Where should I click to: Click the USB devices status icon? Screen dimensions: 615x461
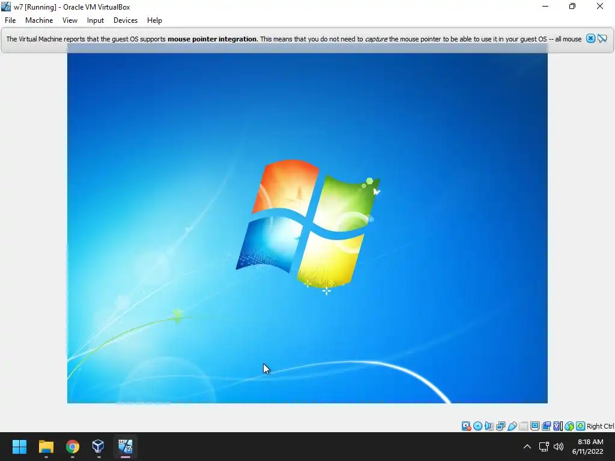512,426
